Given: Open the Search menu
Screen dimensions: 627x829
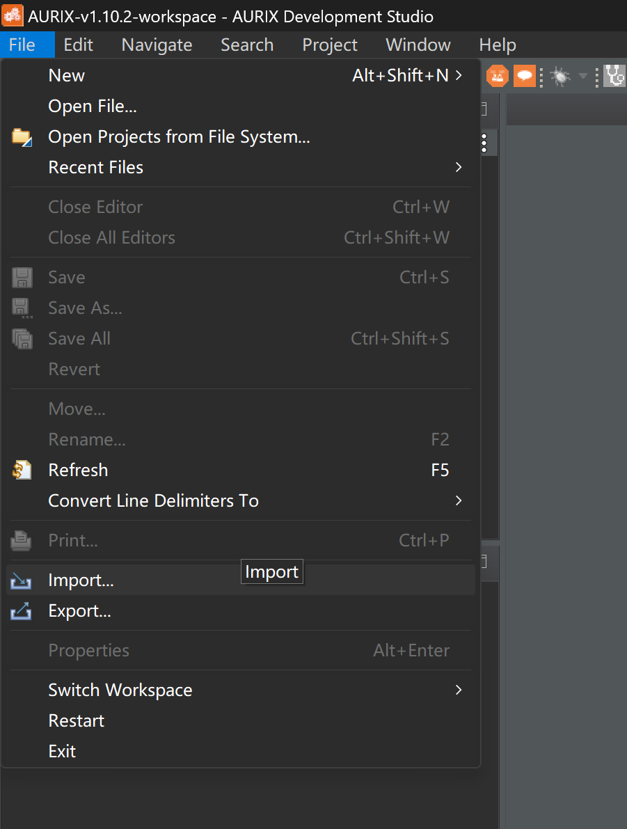Looking at the screenshot, I should [248, 45].
